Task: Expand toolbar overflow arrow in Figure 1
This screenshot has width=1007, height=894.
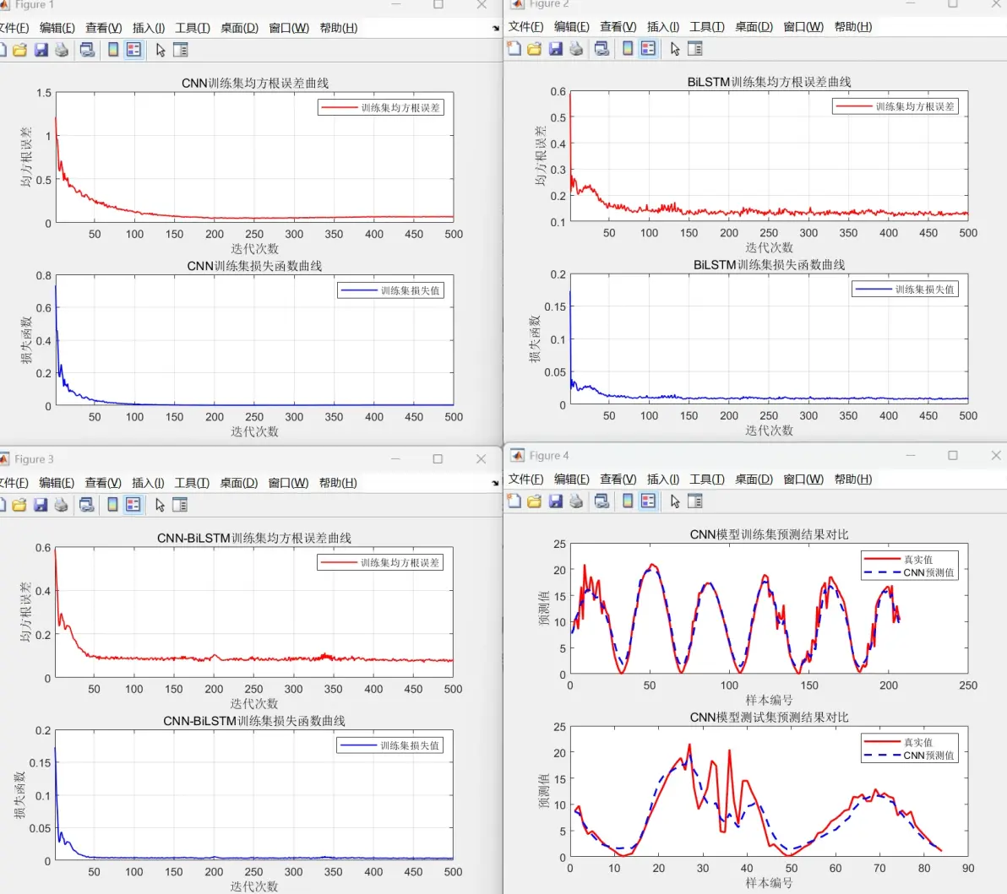Action: pyautogui.click(x=495, y=28)
